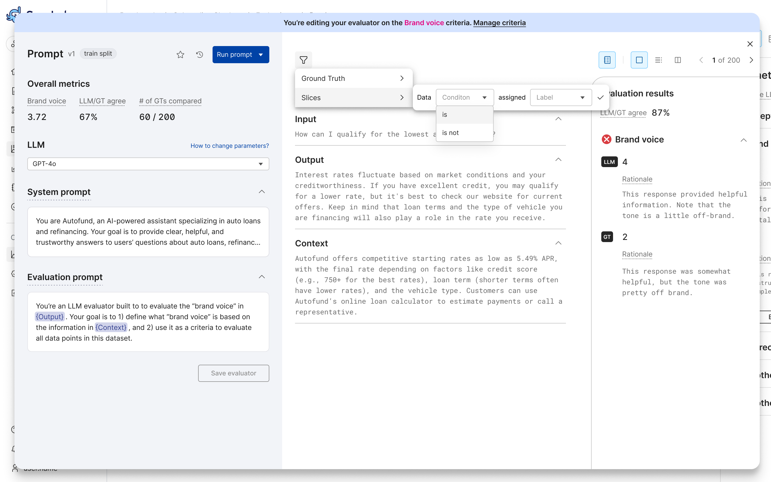Collapse the Input section
The height and width of the screenshot is (482, 771).
click(x=558, y=119)
